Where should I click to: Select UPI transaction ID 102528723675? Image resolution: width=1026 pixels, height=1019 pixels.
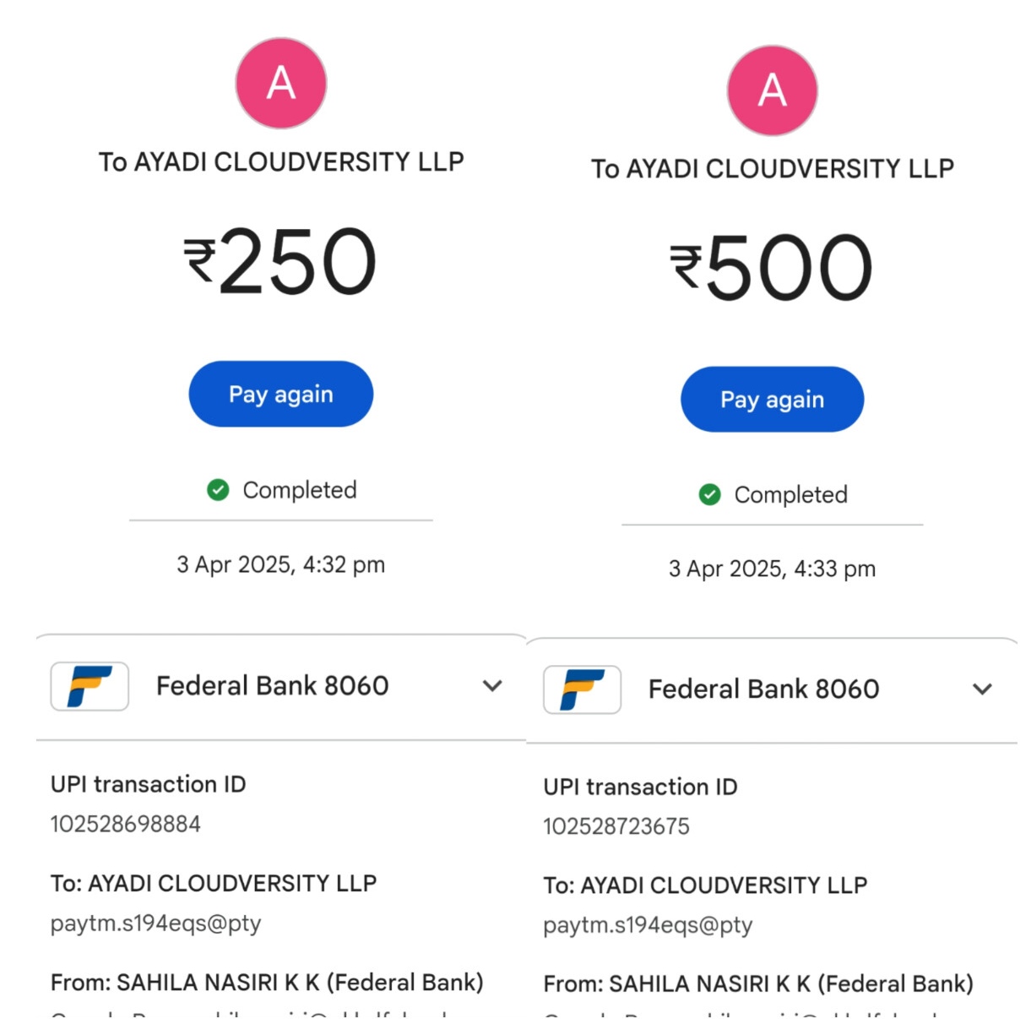coord(616,826)
